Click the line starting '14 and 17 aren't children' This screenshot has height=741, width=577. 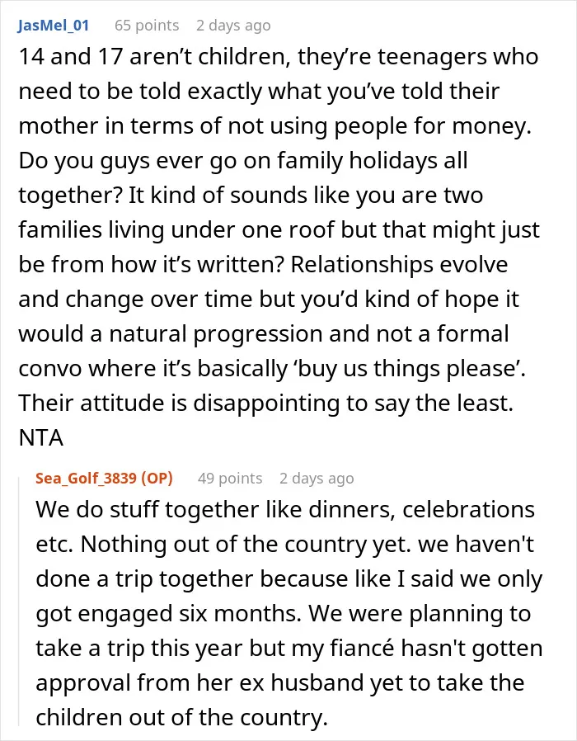pyautogui.click(x=279, y=57)
